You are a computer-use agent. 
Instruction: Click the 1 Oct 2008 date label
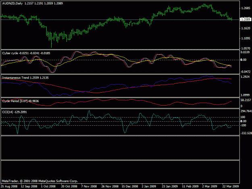[x=48, y=186]
